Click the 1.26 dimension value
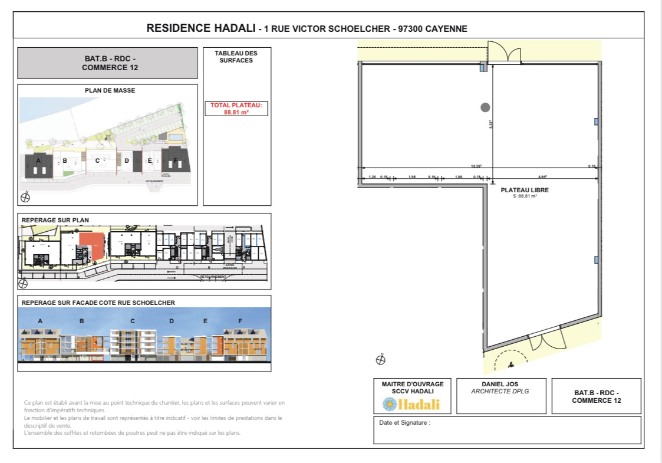662x463 pixels. [x=373, y=176]
